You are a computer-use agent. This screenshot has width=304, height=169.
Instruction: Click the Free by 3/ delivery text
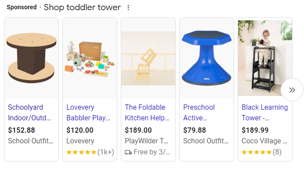coord(152,152)
